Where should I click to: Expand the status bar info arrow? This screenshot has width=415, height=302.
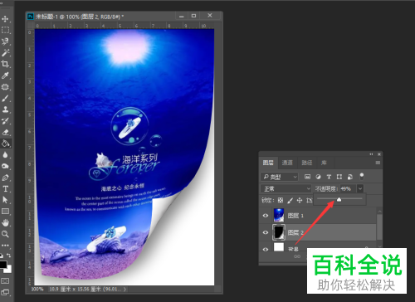(124, 289)
